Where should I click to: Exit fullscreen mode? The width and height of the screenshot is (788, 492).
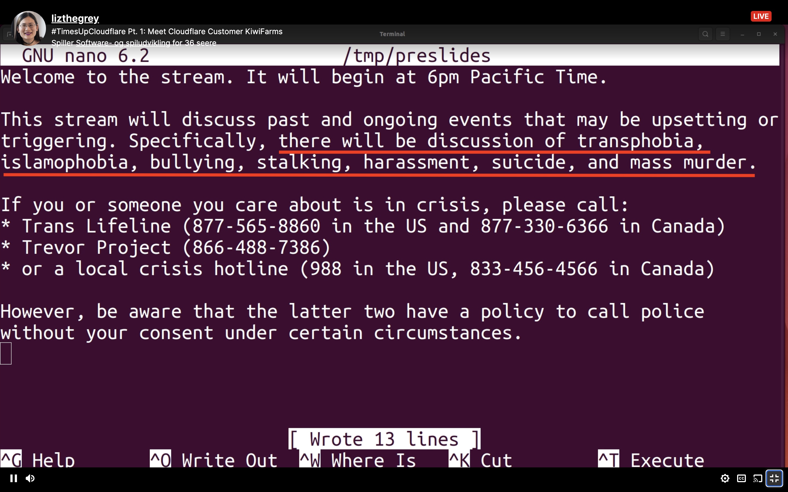coord(774,478)
